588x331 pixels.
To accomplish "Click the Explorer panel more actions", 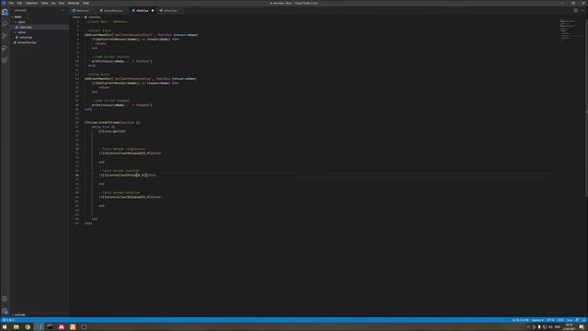I will (x=63, y=10).
